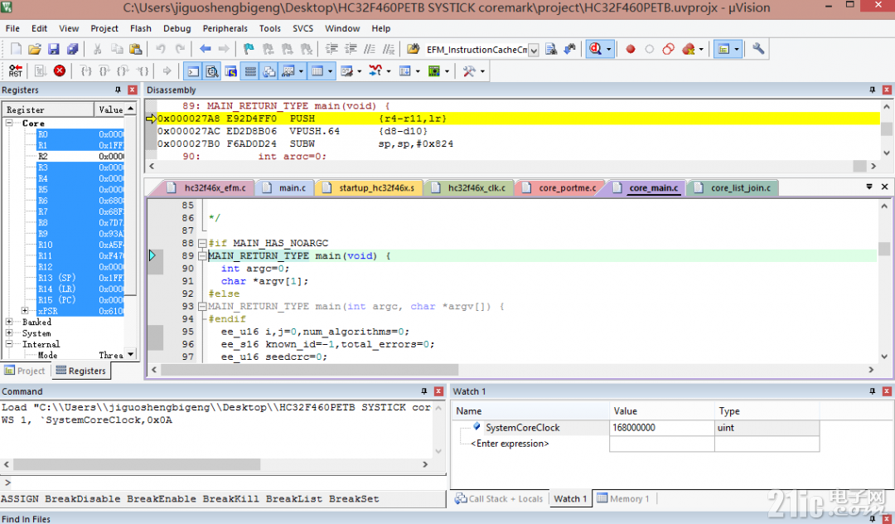Screen dimensions: 895x524
Task: Reset the CPU with the RST icon
Action: click(16, 71)
